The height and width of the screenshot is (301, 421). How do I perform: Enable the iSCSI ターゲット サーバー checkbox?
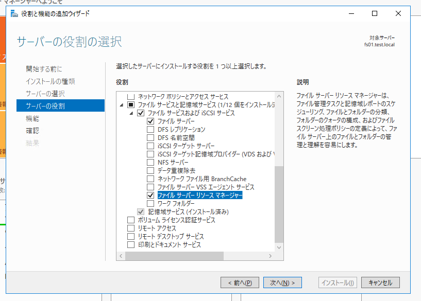pos(150,146)
